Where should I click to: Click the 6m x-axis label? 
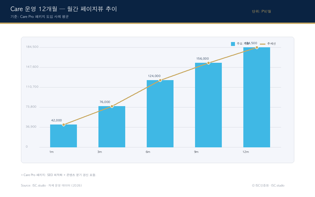coord(148,152)
